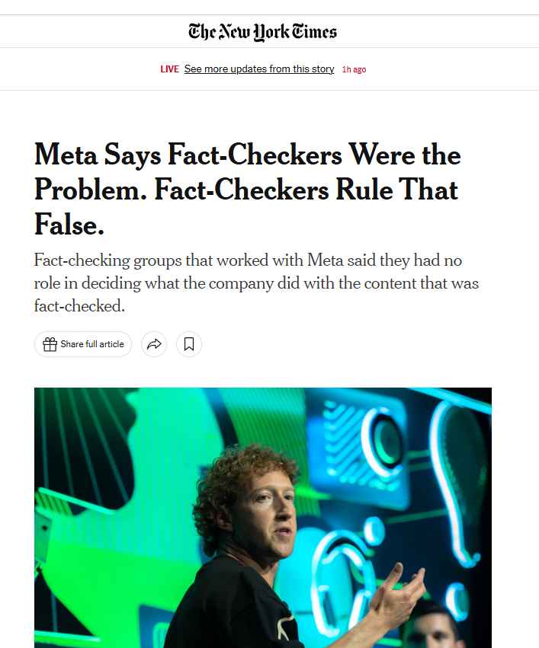The height and width of the screenshot is (648, 539).
Task: Click The New York Times masthead logo
Action: point(262,31)
